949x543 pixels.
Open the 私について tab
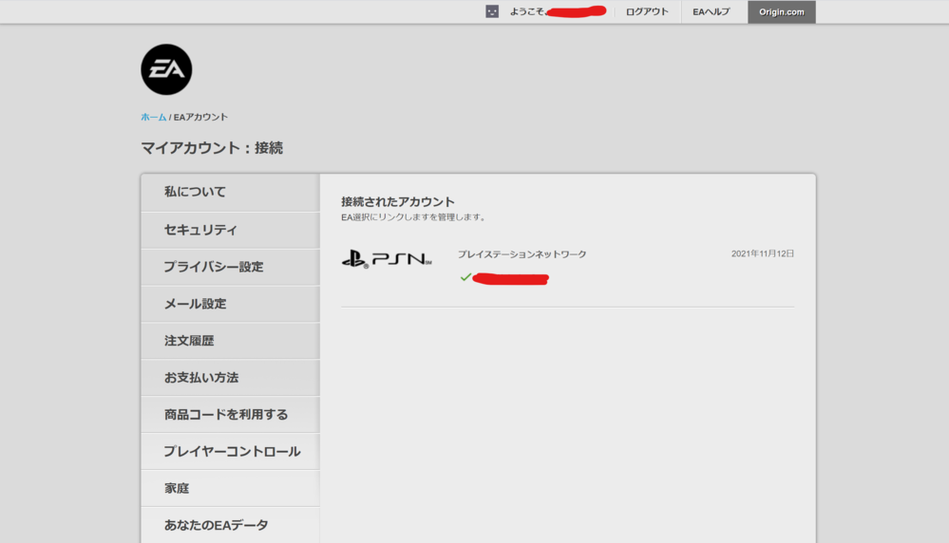click(x=231, y=193)
